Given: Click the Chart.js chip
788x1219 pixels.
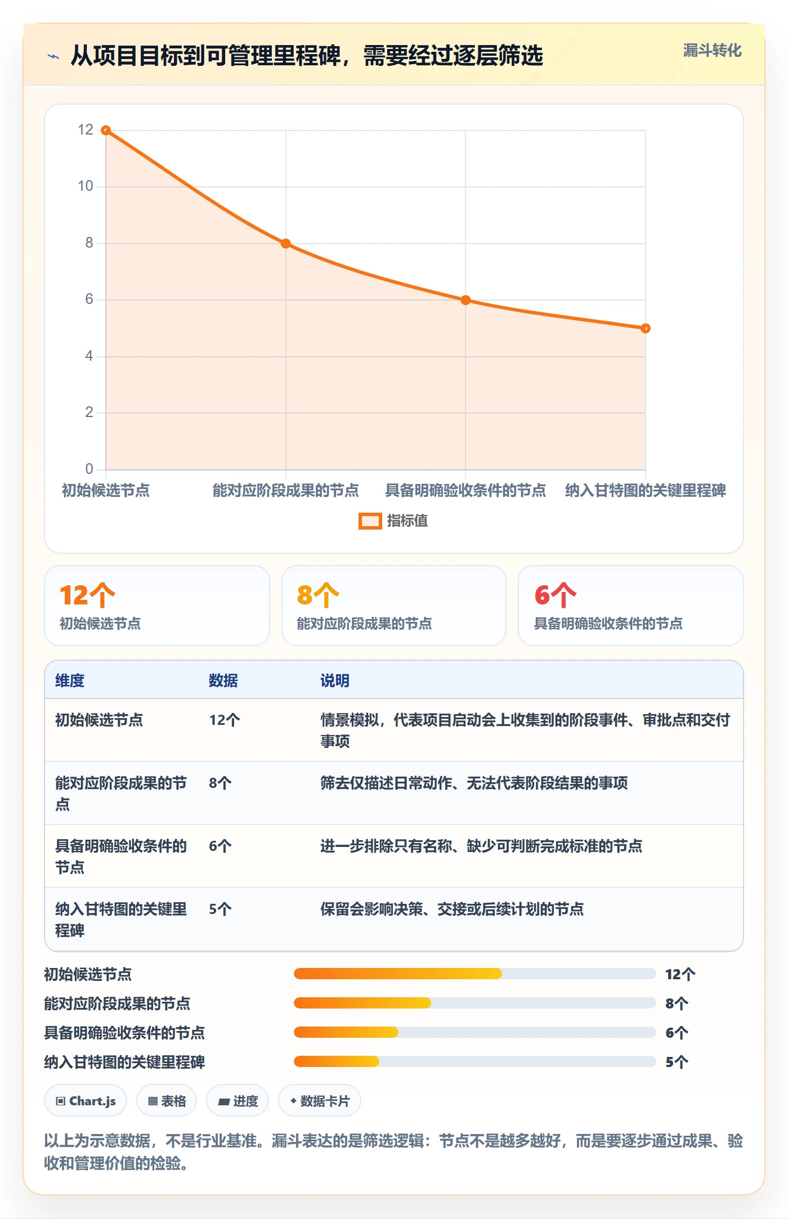Looking at the screenshot, I should point(86,1101).
